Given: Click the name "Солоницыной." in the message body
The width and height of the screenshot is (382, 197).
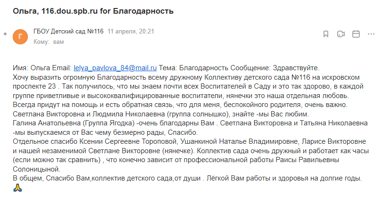Looking at the screenshot, I should (x=36, y=169).
